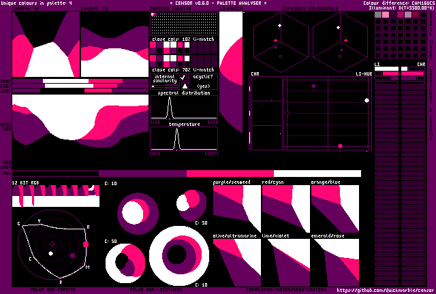Click the white dot in the polar hue-chroma wheel
Viewport: 436px width, 294px height.
point(51,254)
